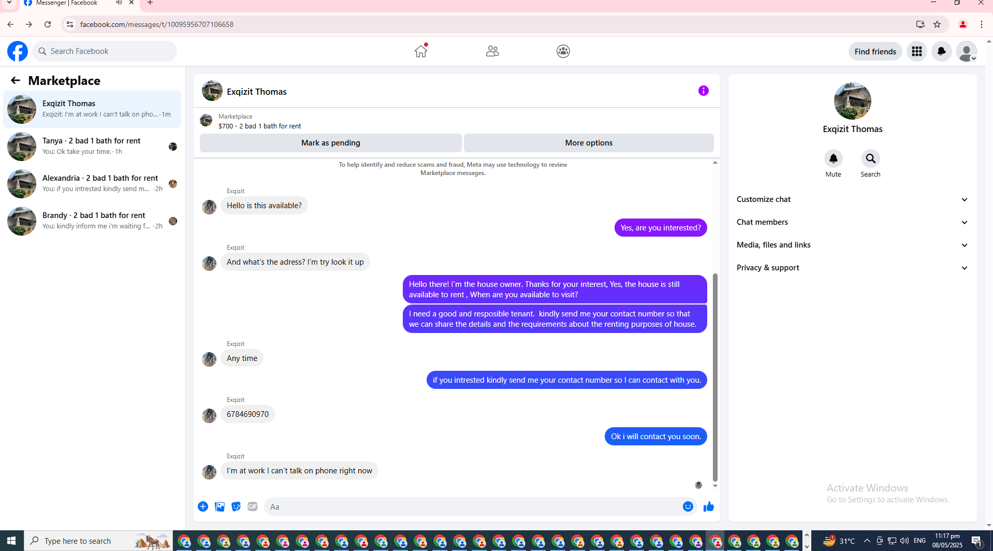Open the Groups icon in top navigation
The height and width of the screenshot is (551, 993).
point(563,51)
